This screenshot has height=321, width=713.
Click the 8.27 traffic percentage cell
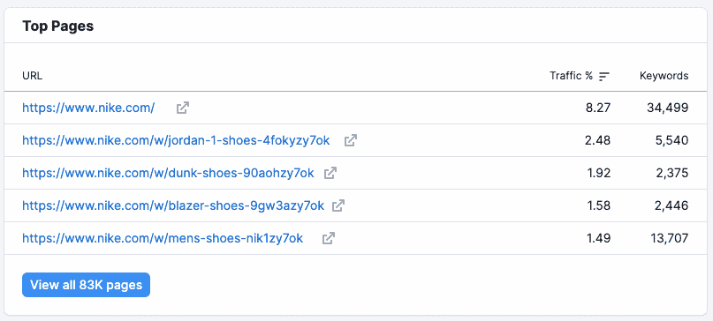click(x=598, y=108)
